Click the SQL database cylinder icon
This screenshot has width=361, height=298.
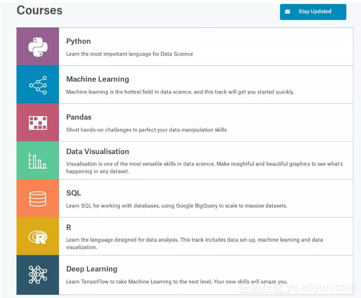(x=38, y=199)
